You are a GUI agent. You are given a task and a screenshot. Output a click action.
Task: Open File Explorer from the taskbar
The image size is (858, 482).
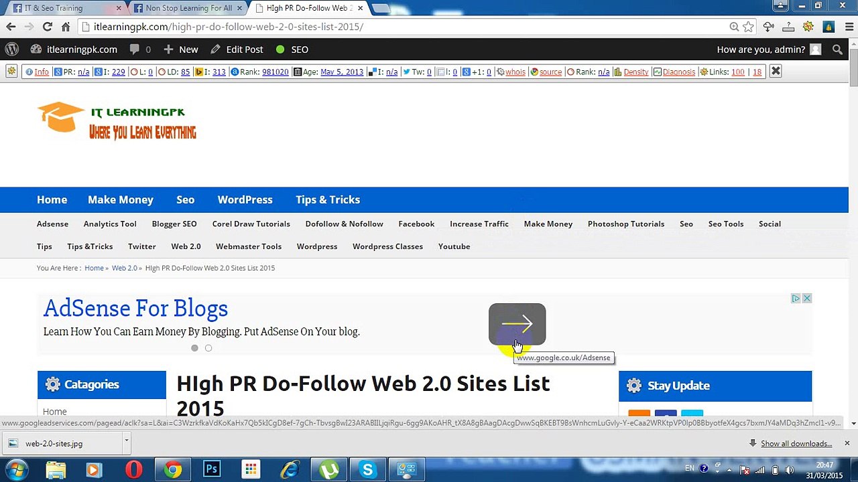pyautogui.click(x=56, y=470)
